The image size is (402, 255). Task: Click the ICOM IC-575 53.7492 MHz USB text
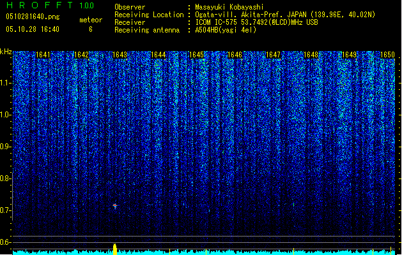click(256, 22)
